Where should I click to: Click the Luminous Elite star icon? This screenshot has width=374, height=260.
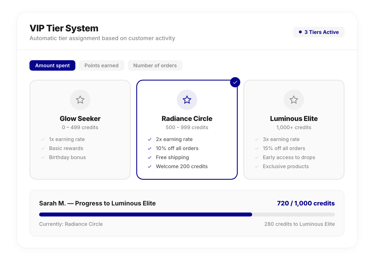[294, 100]
